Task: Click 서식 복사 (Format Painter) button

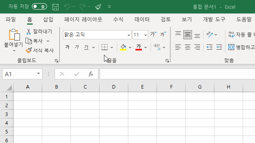Action: [40, 50]
